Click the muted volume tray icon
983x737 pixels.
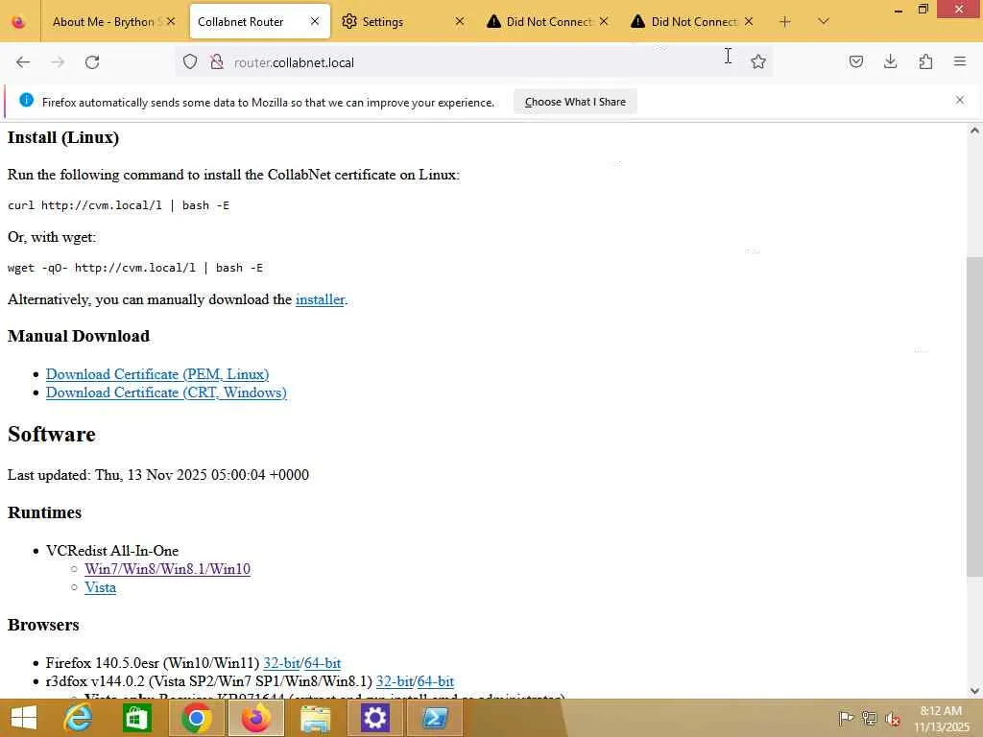pyautogui.click(x=893, y=718)
